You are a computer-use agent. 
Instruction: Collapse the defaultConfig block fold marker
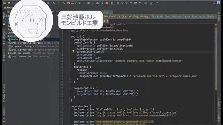70,42
